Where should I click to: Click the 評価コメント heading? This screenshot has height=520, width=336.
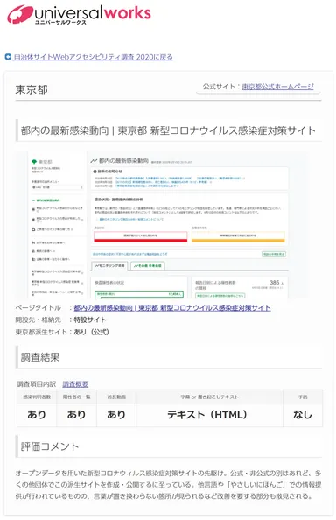pos(50,446)
